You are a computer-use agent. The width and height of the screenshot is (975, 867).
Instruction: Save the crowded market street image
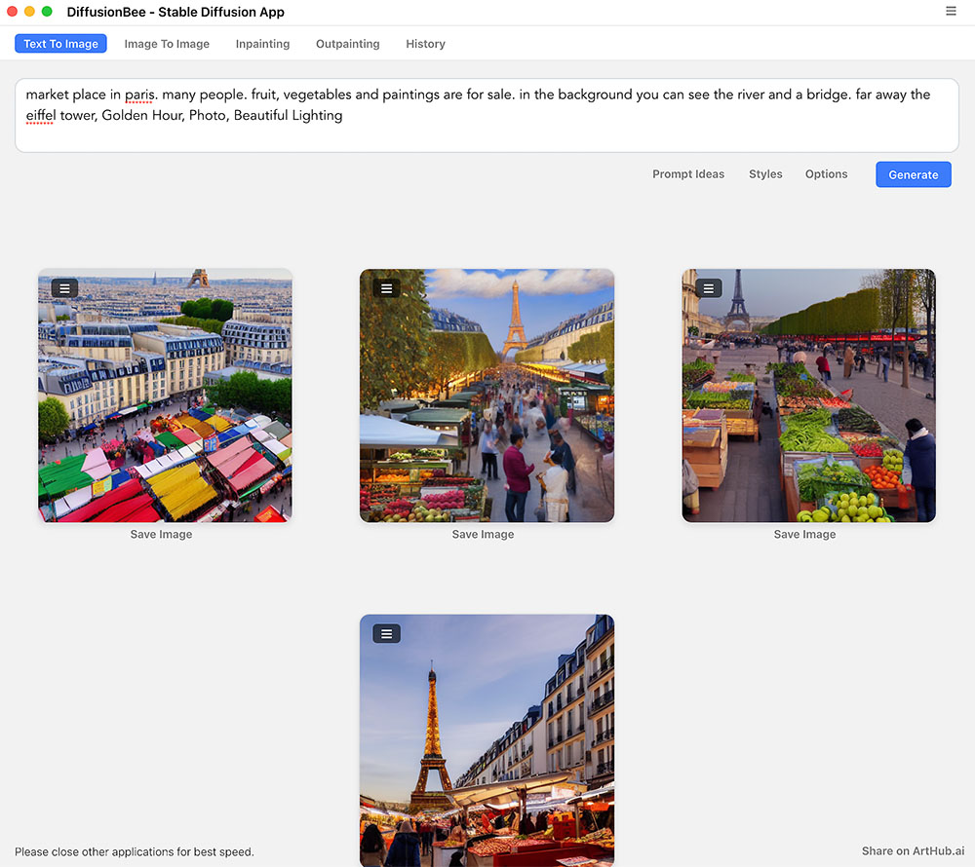point(484,534)
